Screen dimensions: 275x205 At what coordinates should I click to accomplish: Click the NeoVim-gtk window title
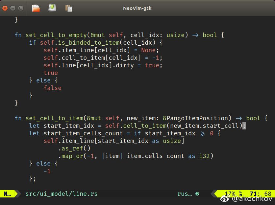pos(137,8)
